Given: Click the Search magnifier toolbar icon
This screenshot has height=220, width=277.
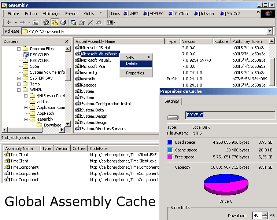Looking at the screenshot, I should [x=46, y=22].
